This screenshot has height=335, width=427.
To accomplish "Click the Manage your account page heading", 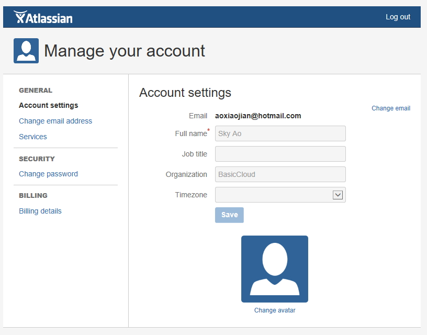I will (x=125, y=51).
